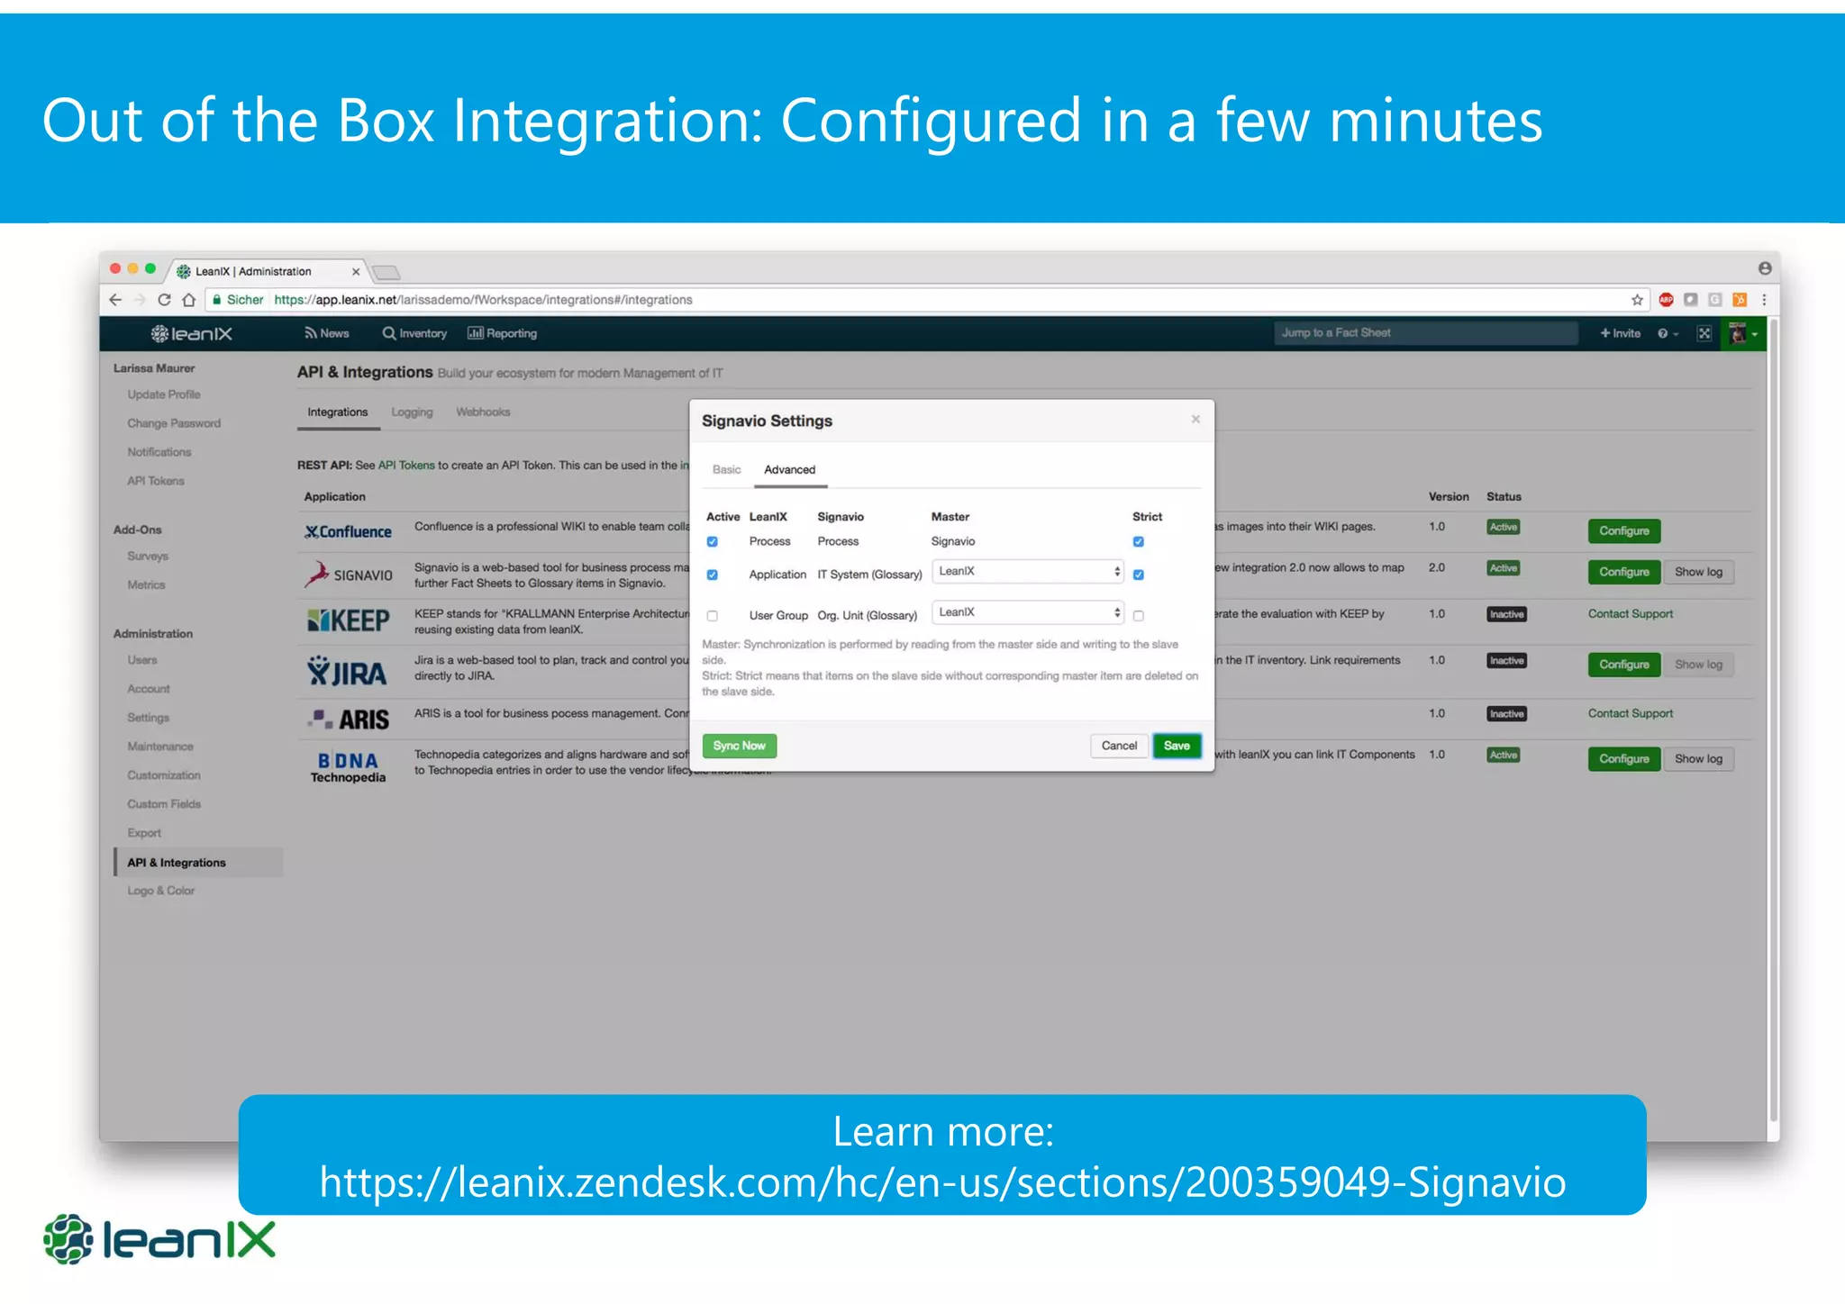Screen dimensions: 1845x1304
Task: Open the Adblock extension icon
Action: coord(1667,300)
